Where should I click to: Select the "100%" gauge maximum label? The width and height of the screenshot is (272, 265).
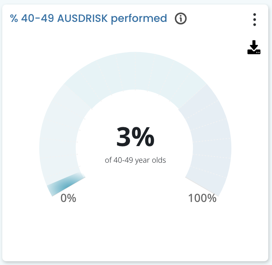(x=202, y=198)
